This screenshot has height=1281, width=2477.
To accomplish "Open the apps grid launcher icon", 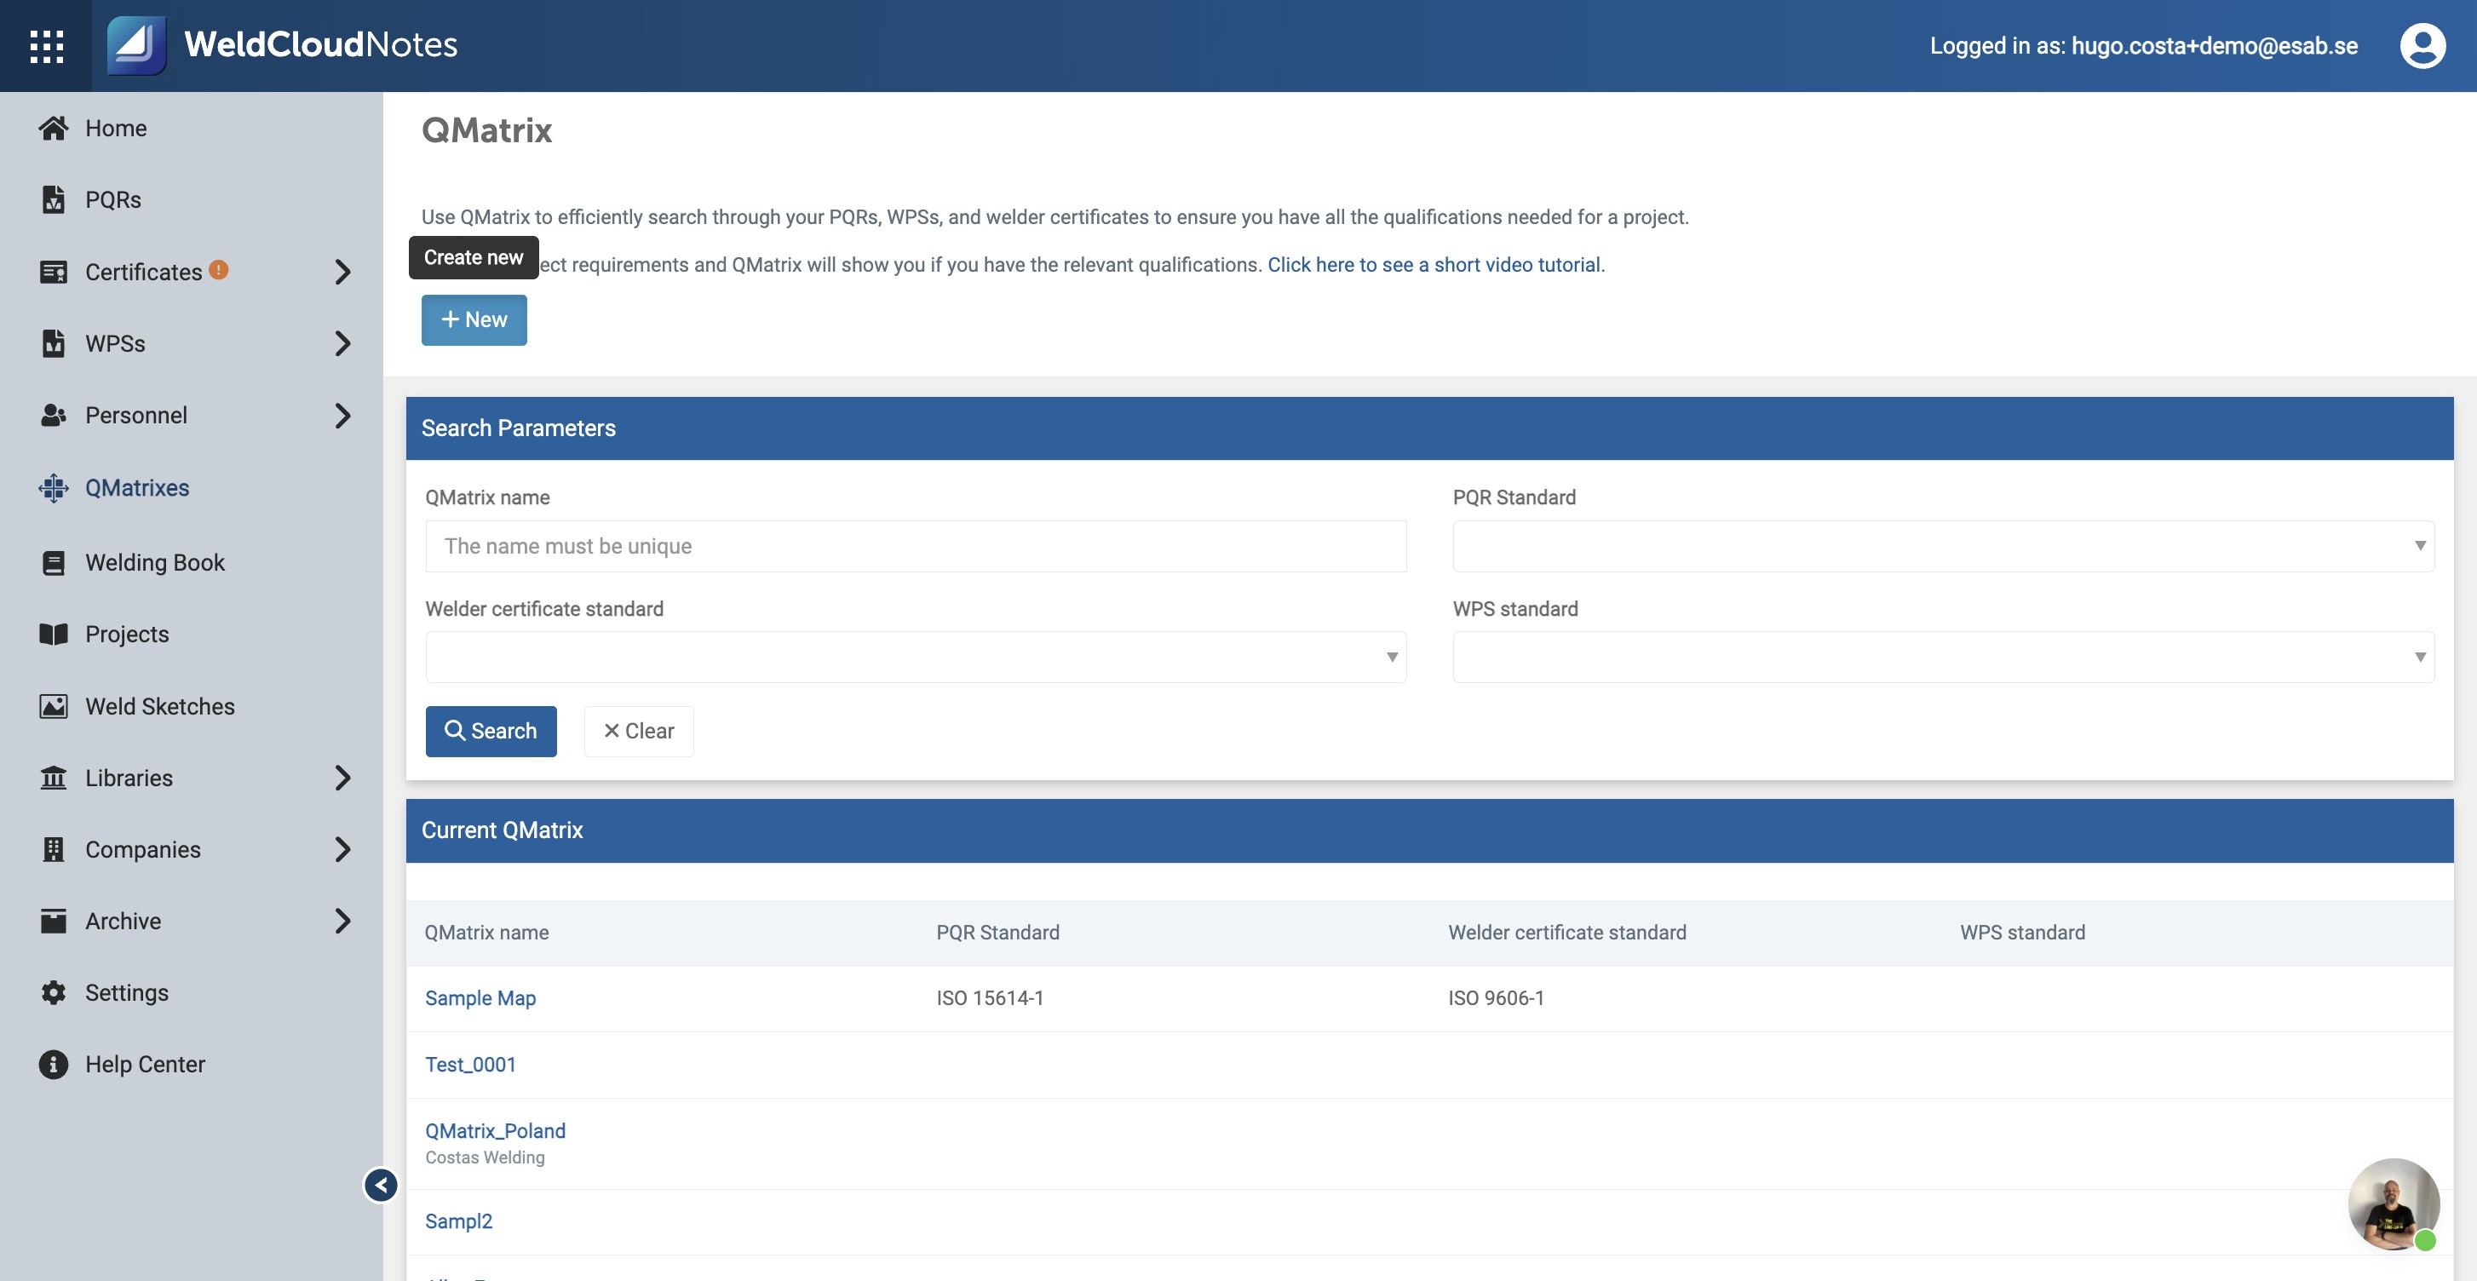I will pyautogui.click(x=46, y=46).
